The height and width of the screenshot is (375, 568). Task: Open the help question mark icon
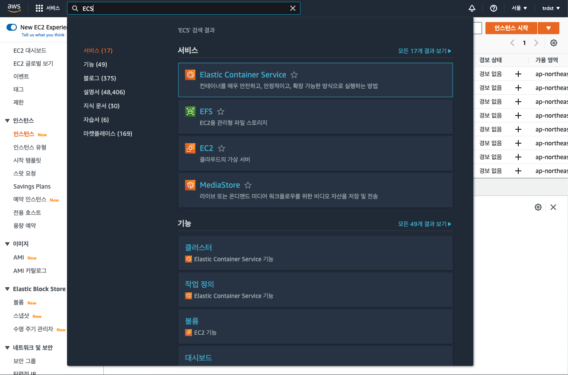tap(494, 8)
